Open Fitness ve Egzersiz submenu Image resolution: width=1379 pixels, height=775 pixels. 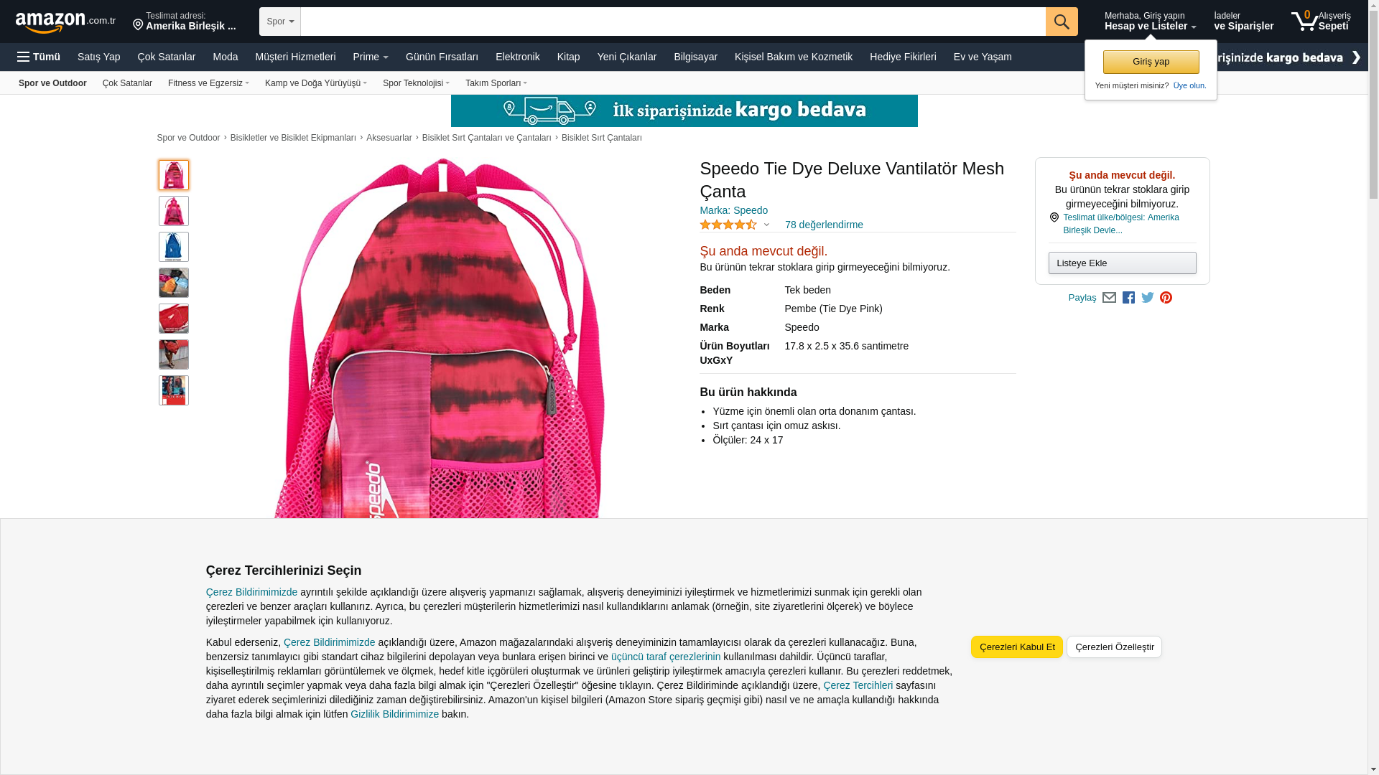[x=208, y=83]
